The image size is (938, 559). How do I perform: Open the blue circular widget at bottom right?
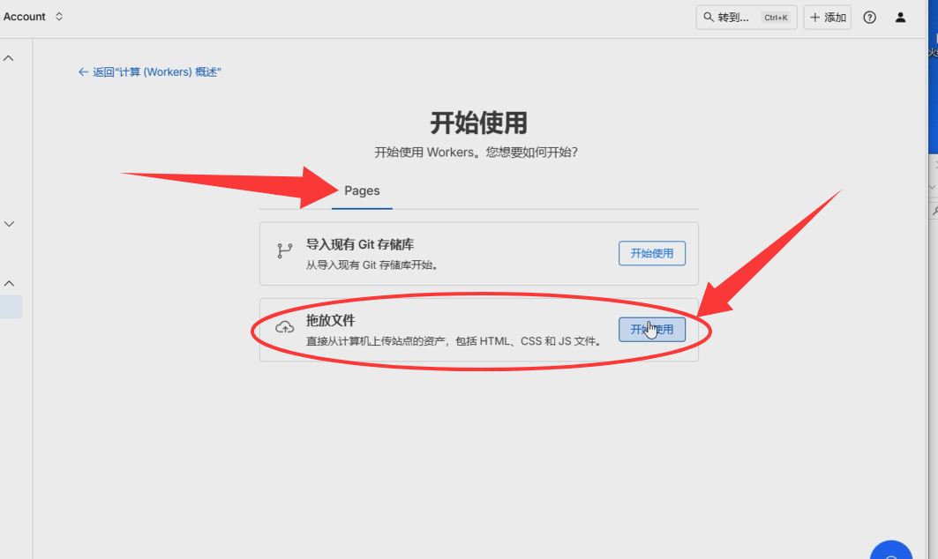891,551
